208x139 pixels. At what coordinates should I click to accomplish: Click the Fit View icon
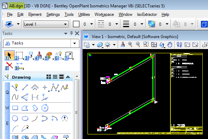[154, 45]
